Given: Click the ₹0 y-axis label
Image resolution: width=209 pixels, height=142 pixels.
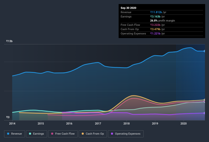Looking at the screenshot, I should [x=8, y=117].
